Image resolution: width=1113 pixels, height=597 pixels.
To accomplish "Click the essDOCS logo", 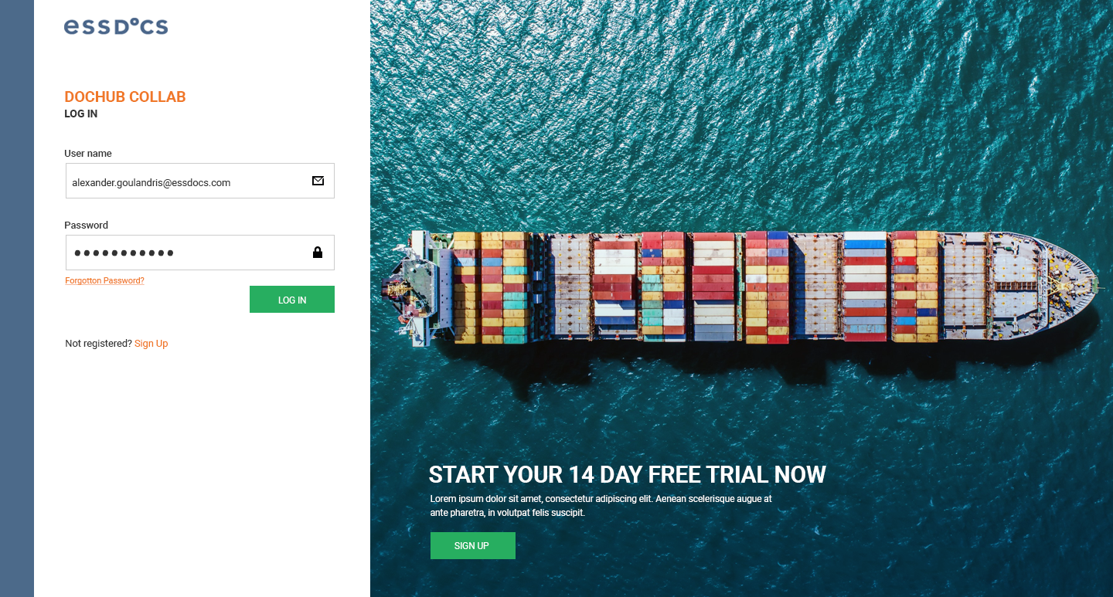I will tap(116, 26).
